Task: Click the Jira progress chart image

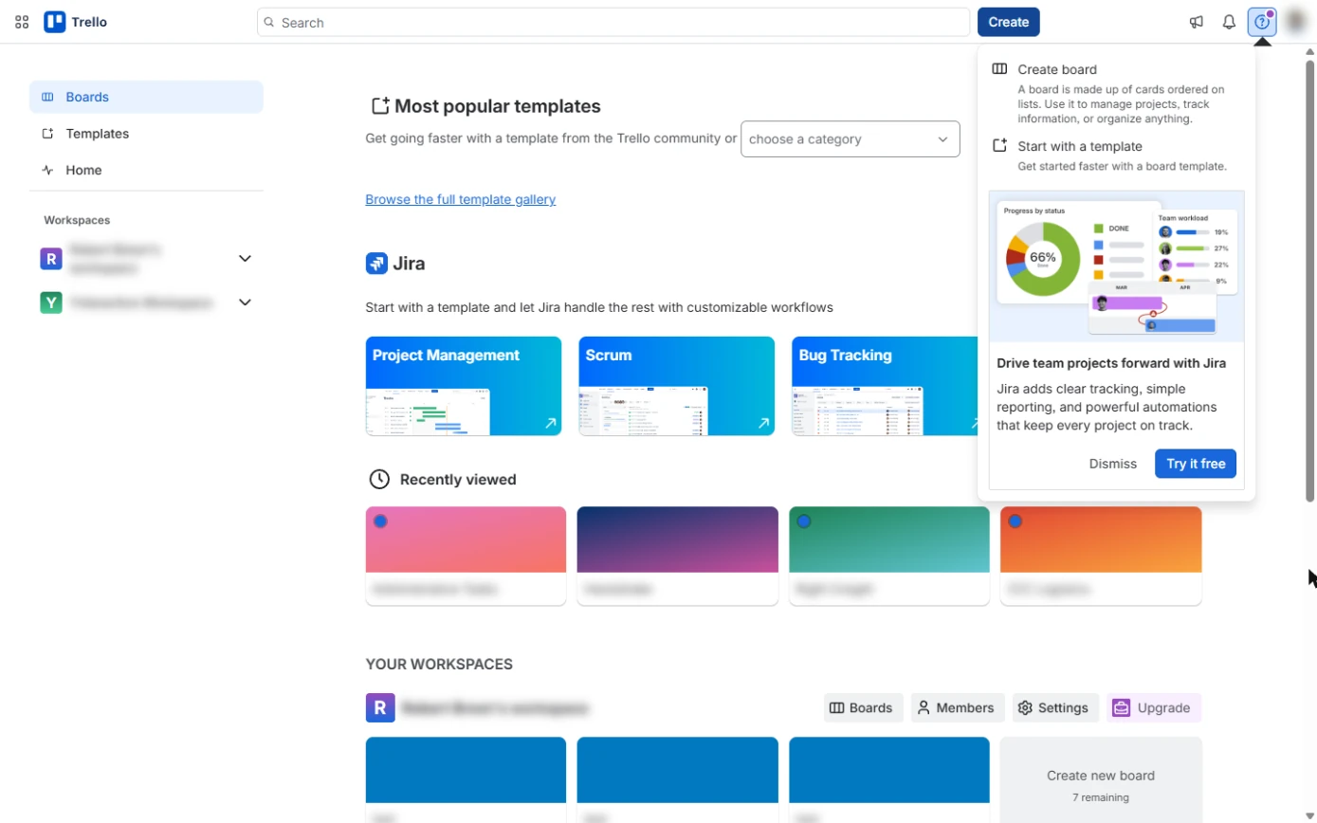Action: tap(1117, 266)
